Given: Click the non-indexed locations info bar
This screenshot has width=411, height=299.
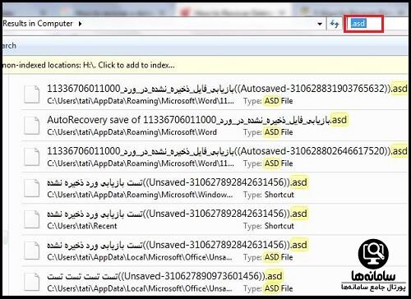Looking at the screenshot, I should point(205,65).
